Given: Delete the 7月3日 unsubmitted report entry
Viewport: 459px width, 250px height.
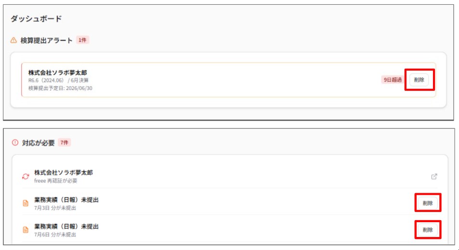Looking at the screenshot, I should point(428,203).
